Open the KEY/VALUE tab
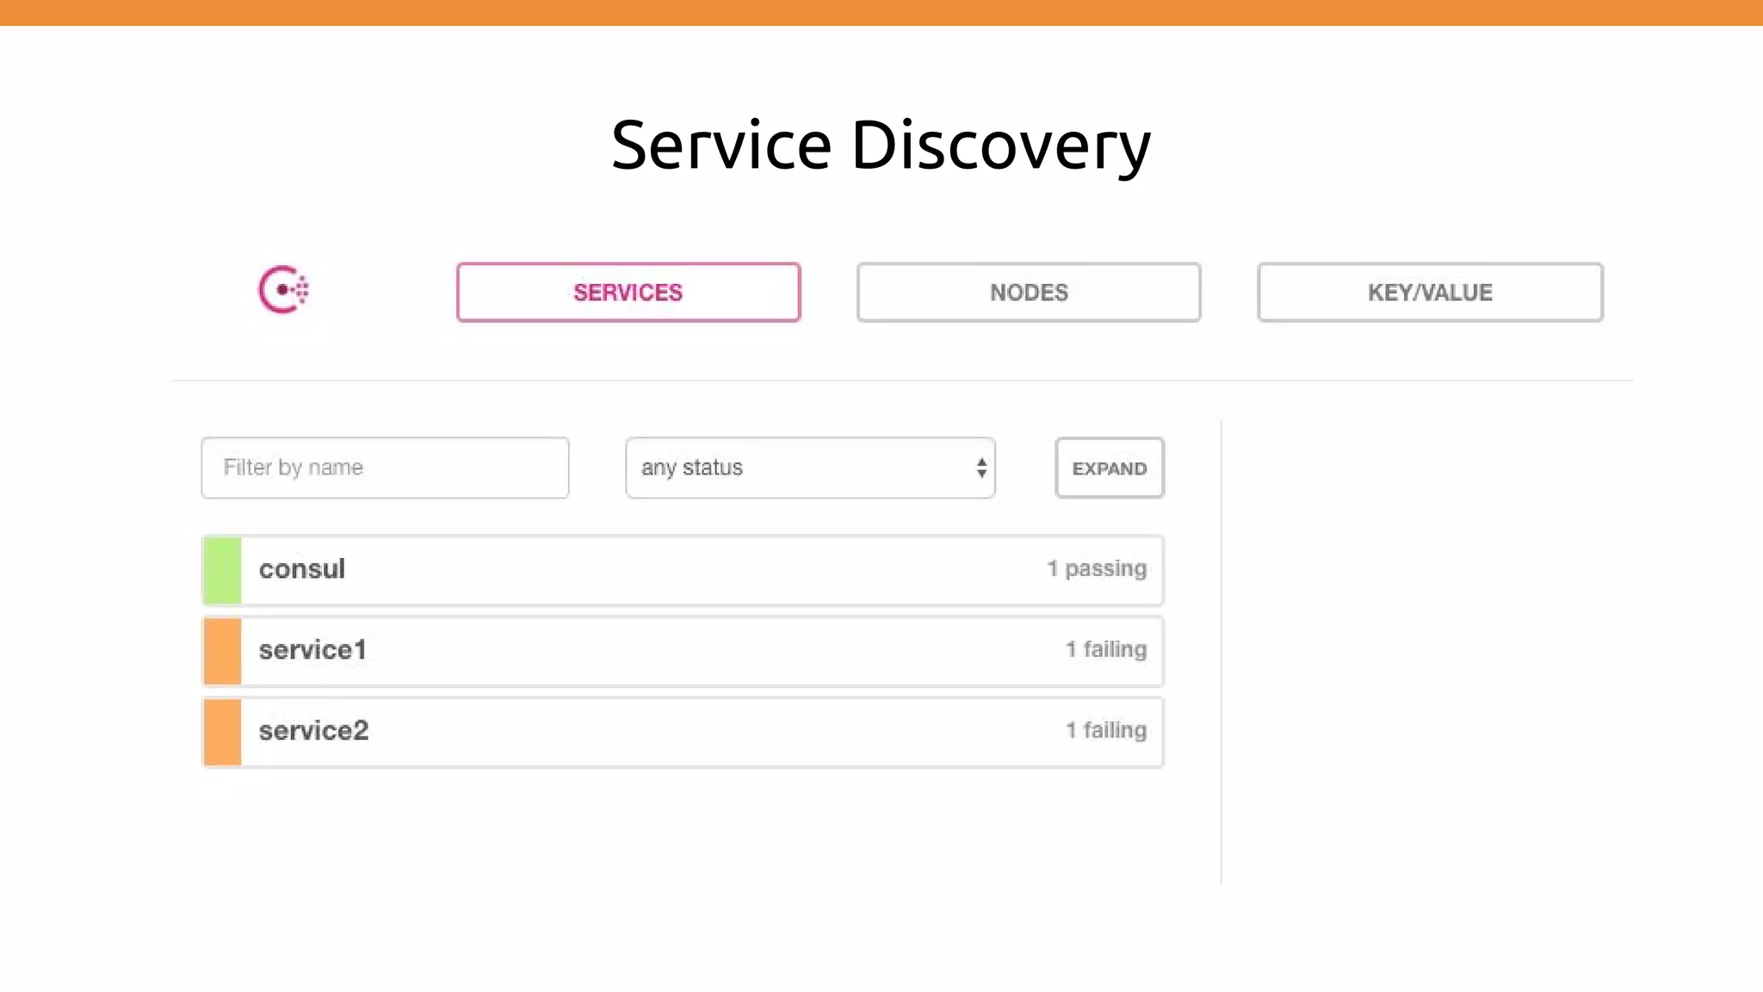The height and width of the screenshot is (992, 1763). click(x=1430, y=293)
